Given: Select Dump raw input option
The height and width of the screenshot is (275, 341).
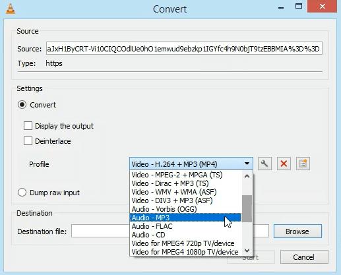Looking at the screenshot, I should pos(22,193).
